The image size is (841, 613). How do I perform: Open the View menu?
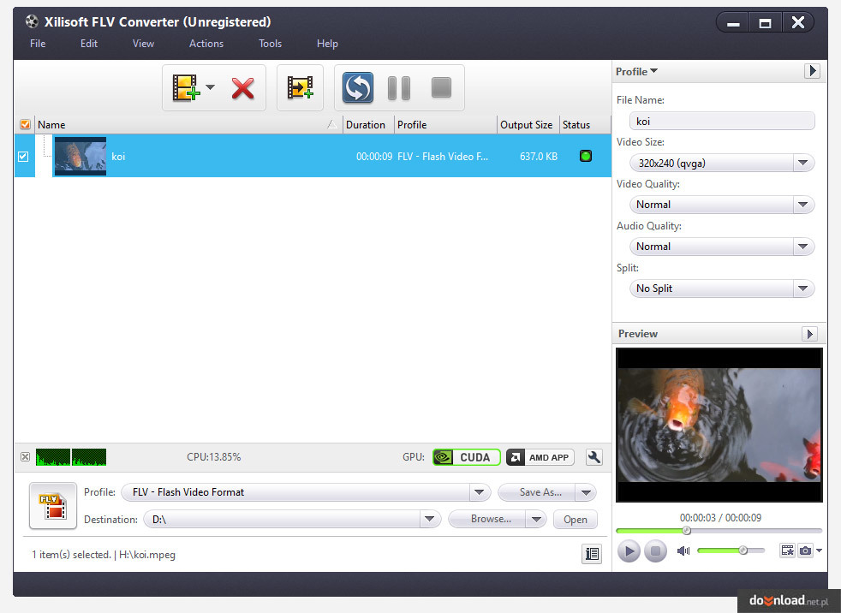coord(143,44)
